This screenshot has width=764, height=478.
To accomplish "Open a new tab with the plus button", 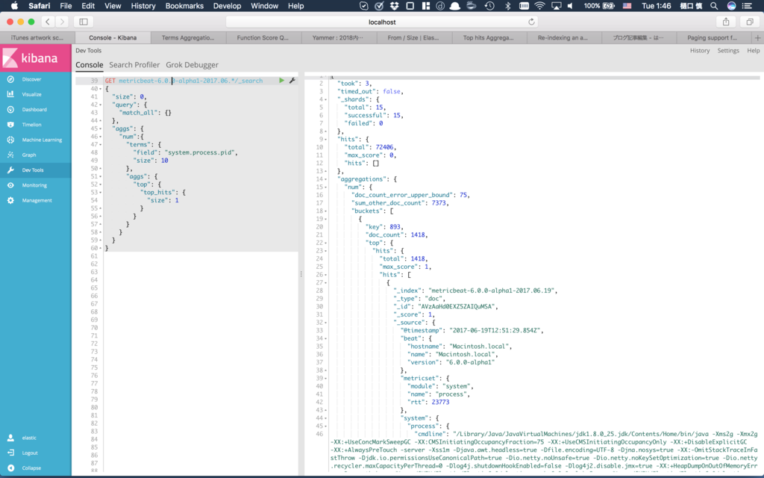I will click(758, 37).
